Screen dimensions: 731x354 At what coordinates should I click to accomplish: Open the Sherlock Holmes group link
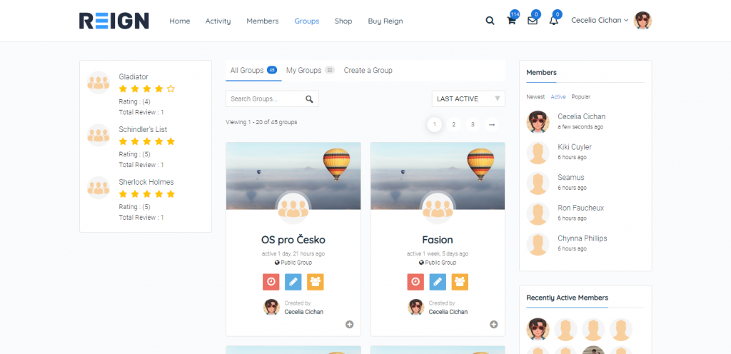146,182
